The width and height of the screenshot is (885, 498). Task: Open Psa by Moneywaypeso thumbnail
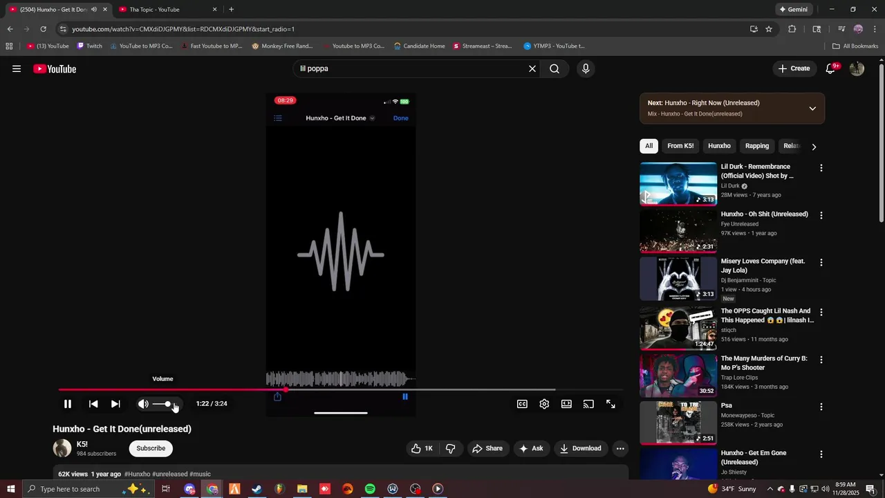click(678, 423)
